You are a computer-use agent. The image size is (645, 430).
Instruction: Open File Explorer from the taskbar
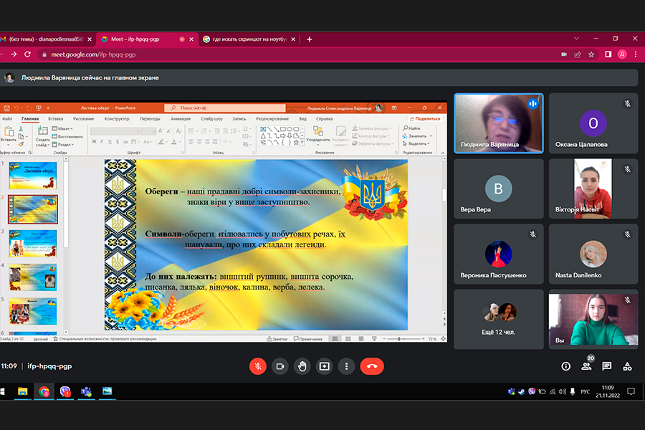[23, 391]
